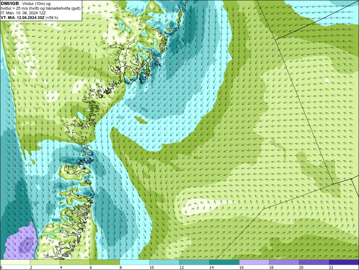
Task: Click the legend label '22'
Action: (x=331, y=268)
